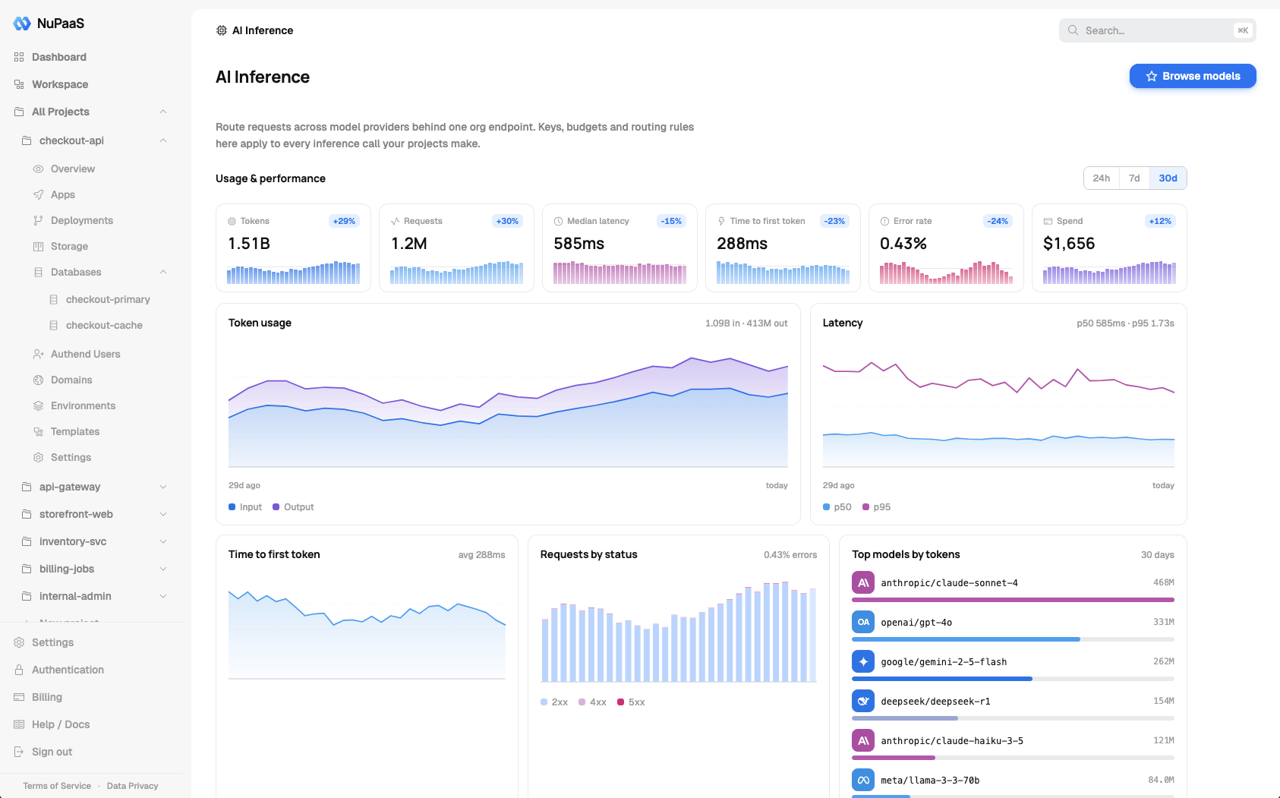Click the Sign out icon

tap(19, 752)
